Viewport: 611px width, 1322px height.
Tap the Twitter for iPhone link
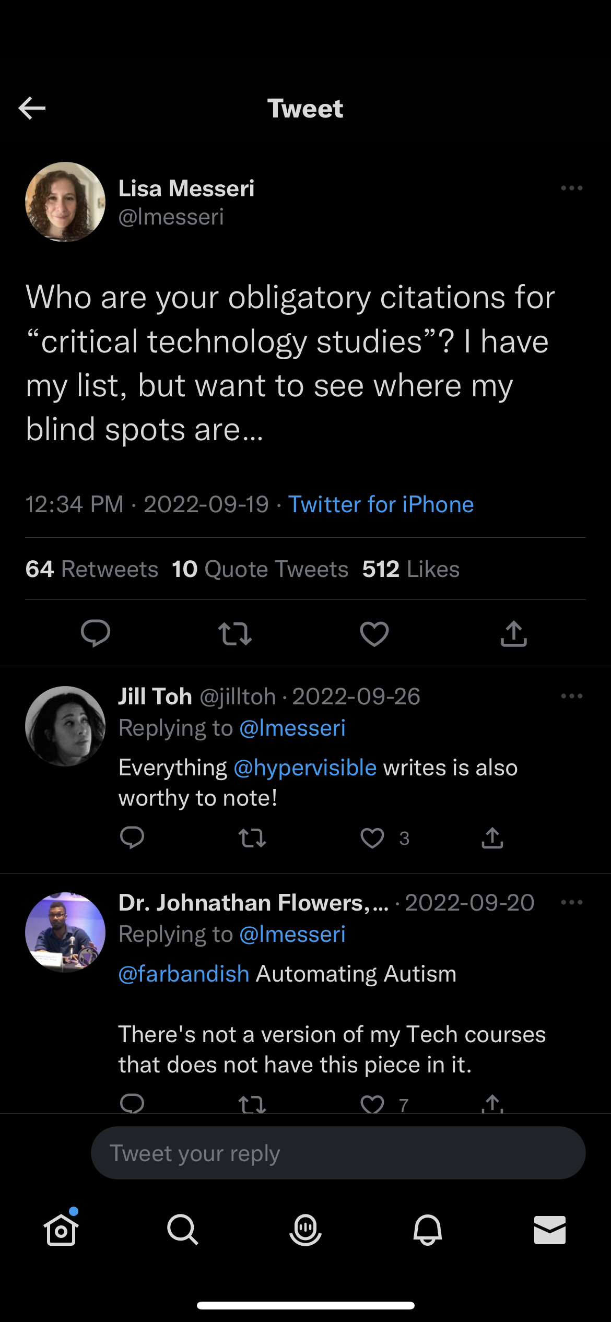[x=381, y=504]
